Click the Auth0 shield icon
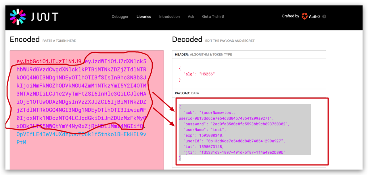Image resolution: width=368 pixels, height=175 pixels. (x=304, y=16)
